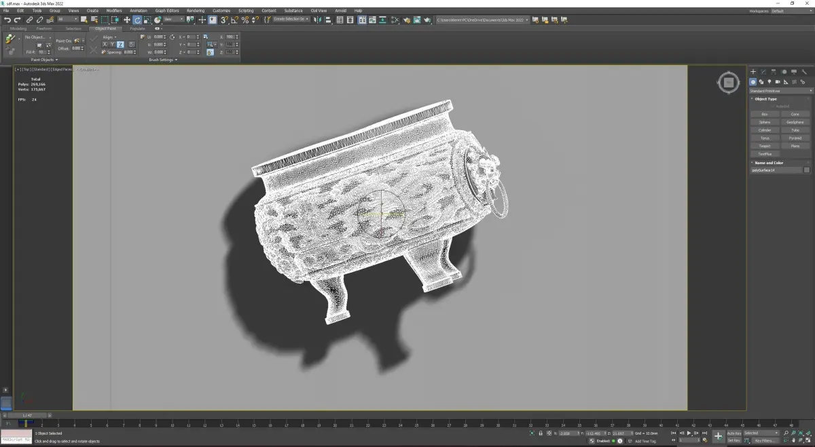Choose Rectangular Selection Region tool
Screen dimensions: 815x447
pyautogui.click(x=105, y=20)
